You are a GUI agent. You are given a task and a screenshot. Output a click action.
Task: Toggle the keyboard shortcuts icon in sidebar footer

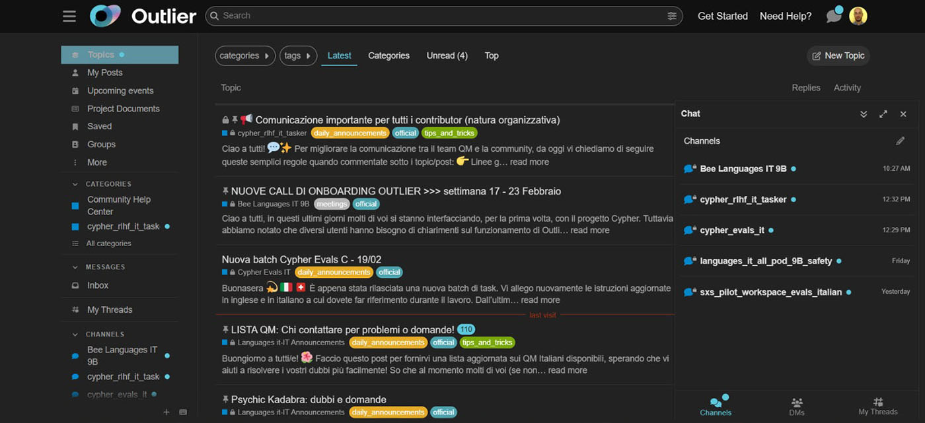183,412
